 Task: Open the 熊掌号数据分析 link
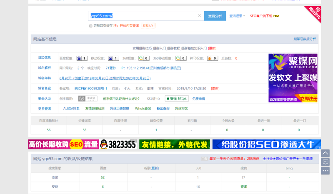pos(305,39)
